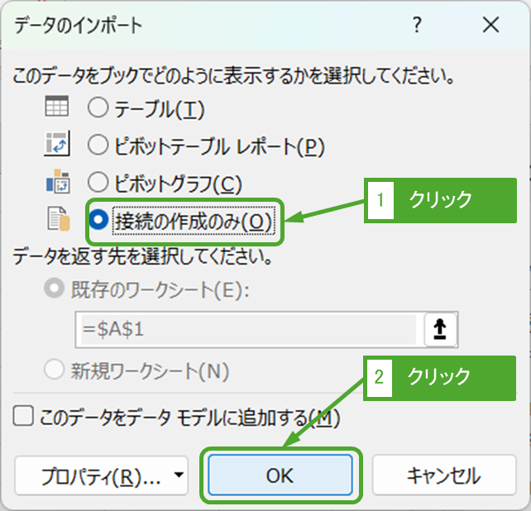Viewport: 531px width, 511px height.
Task: Select the 既存のワークシート(E) radio button
Action: [x=56, y=290]
